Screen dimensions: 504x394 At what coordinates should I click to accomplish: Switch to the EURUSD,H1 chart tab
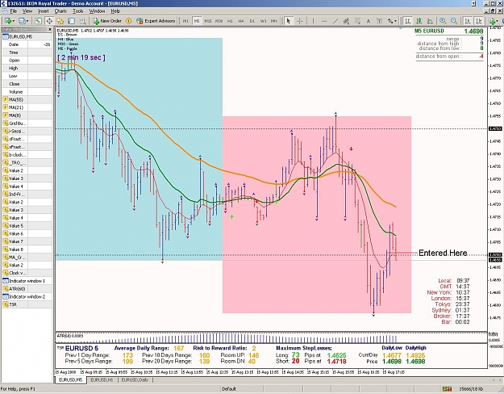[102, 380]
